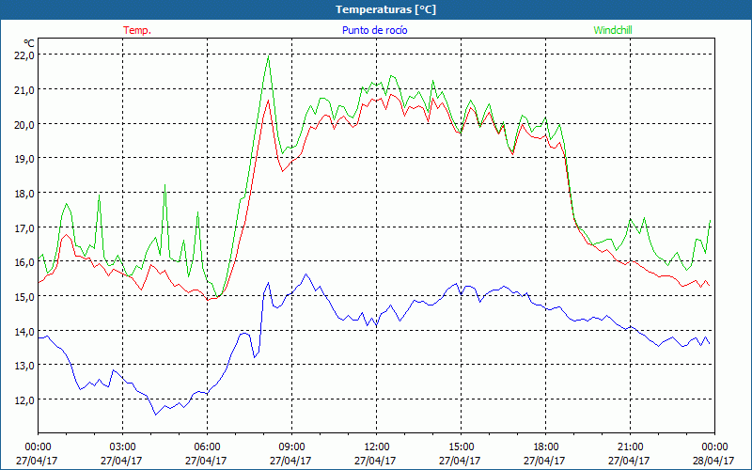
Task: Click the green windchill spike near 04:30
Action: tap(165, 185)
